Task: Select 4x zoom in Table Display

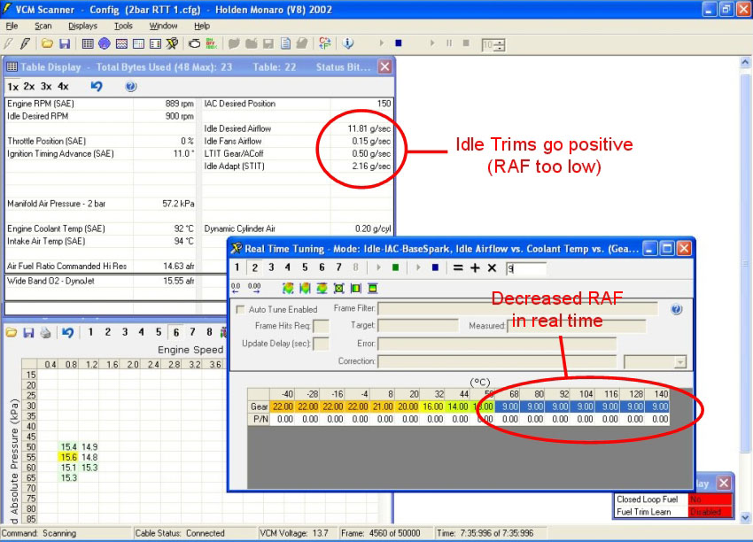Action: 63,87
